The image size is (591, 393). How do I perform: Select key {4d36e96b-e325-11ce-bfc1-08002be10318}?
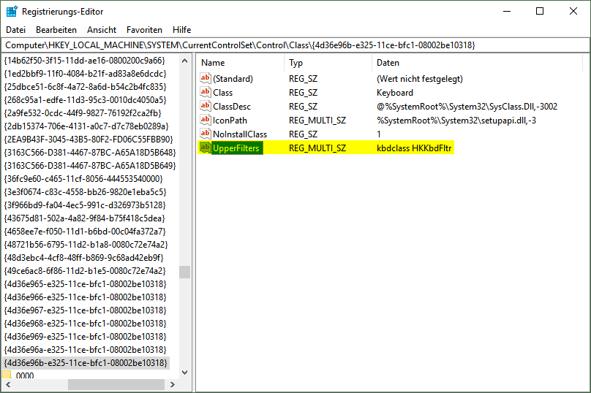coord(86,363)
